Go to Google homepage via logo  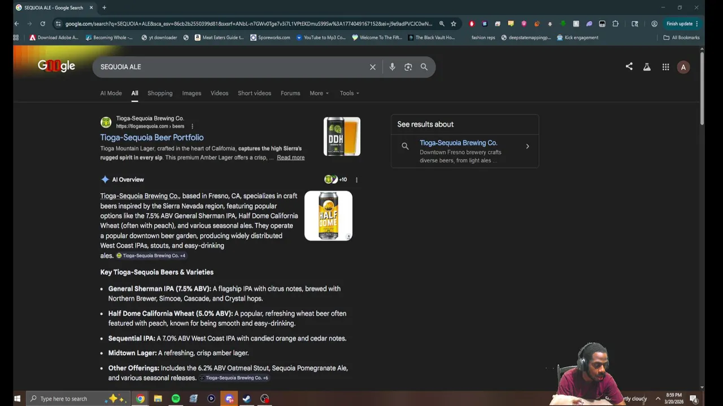click(x=56, y=66)
